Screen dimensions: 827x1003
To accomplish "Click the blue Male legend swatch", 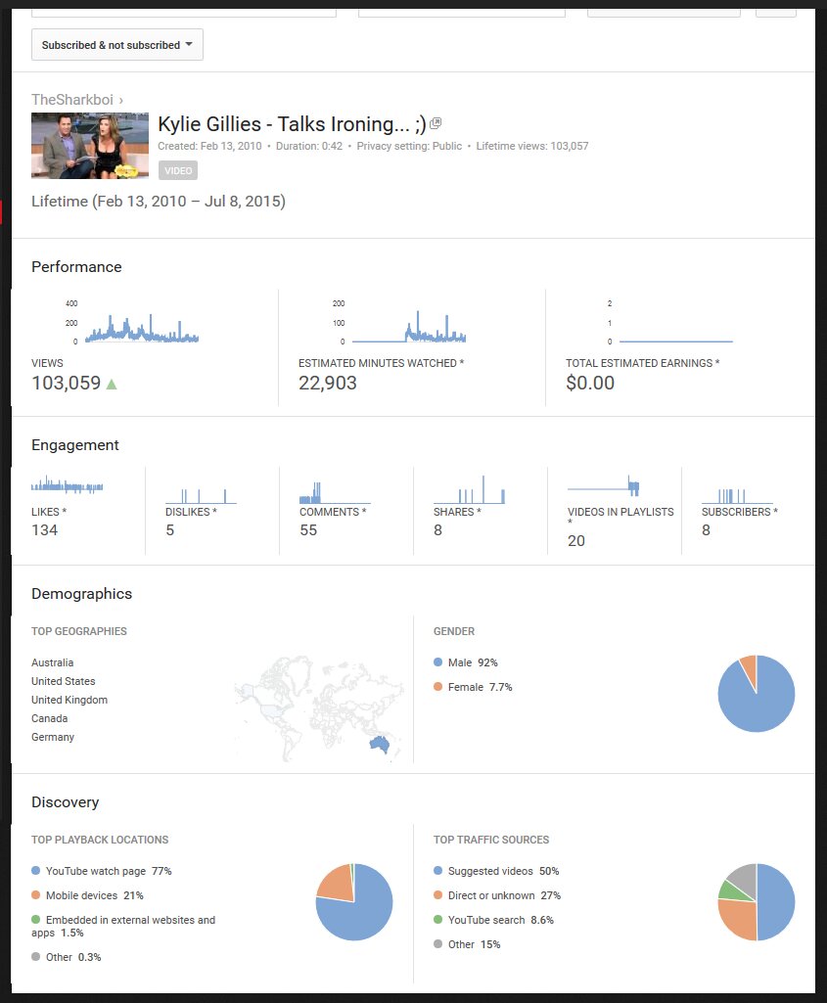I will pyautogui.click(x=438, y=662).
